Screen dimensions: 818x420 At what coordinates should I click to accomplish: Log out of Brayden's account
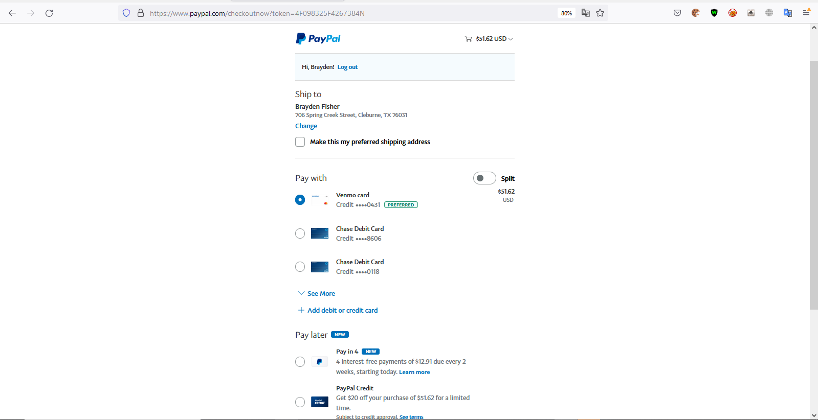click(x=347, y=67)
